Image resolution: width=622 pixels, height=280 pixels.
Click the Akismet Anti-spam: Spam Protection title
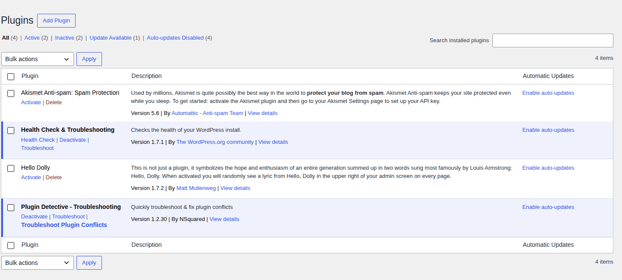point(70,93)
